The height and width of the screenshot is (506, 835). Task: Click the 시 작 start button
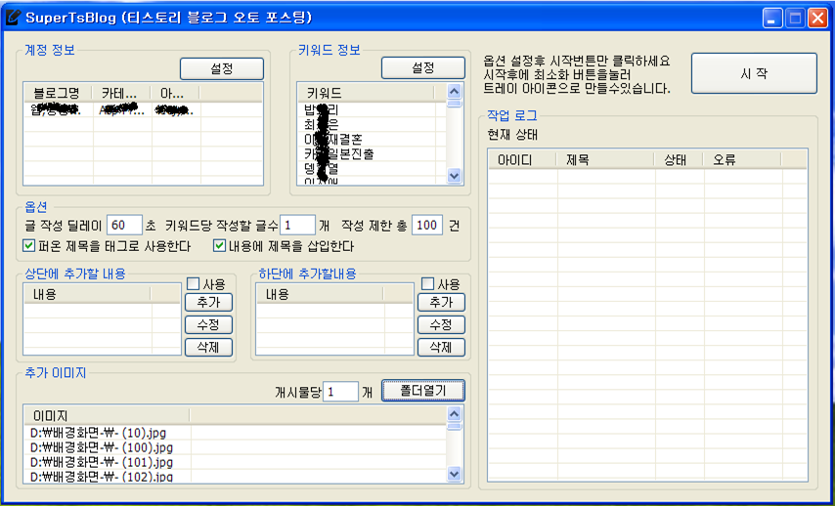pyautogui.click(x=754, y=73)
